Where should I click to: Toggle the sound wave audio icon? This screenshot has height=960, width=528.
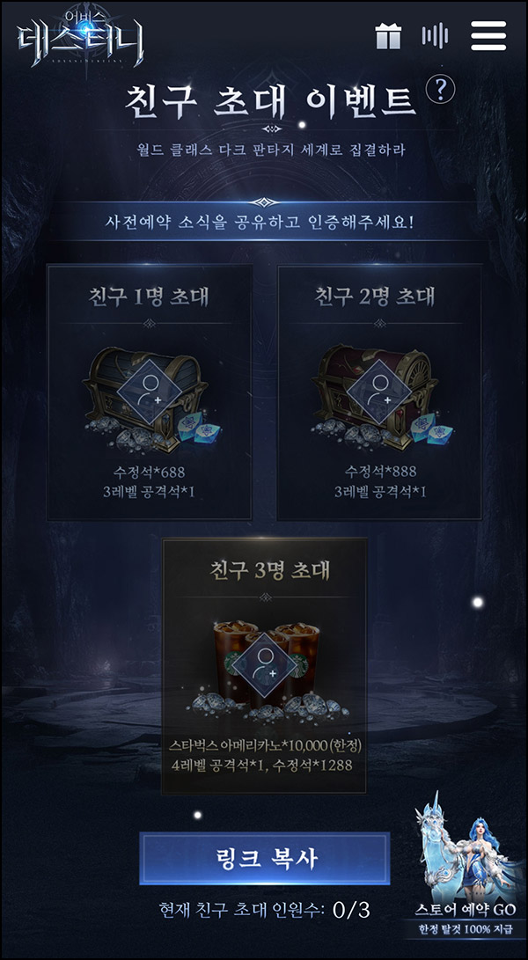tap(435, 36)
